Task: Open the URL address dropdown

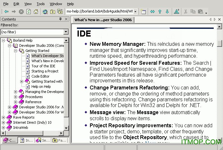Action: (x=136, y=12)
